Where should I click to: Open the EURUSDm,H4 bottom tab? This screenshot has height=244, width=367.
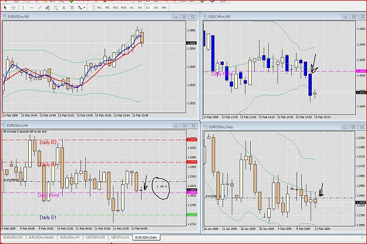pyautogui.click(x=70, y=237)
